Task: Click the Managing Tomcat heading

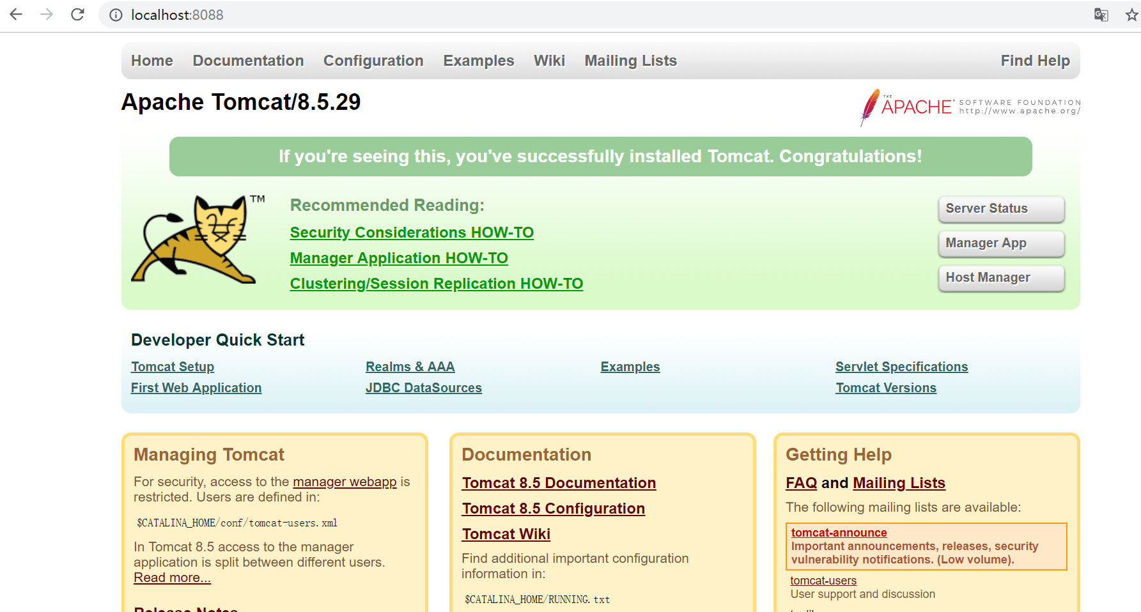Action: (209, 455)
